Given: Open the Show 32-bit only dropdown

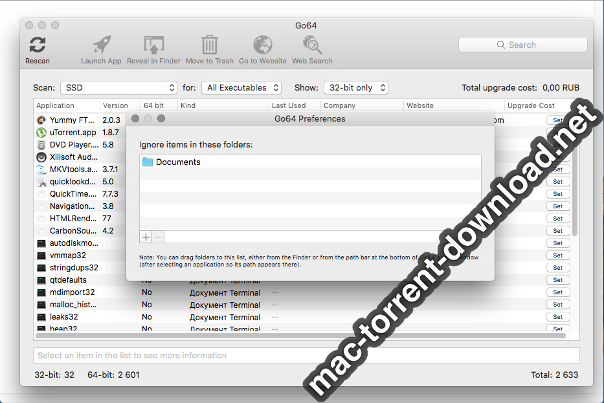Looking at the screenshot, I should pyautogui.click(x=356, y=88).
